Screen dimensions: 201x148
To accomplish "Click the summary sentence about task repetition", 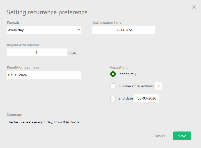I will tap(44, 122).
